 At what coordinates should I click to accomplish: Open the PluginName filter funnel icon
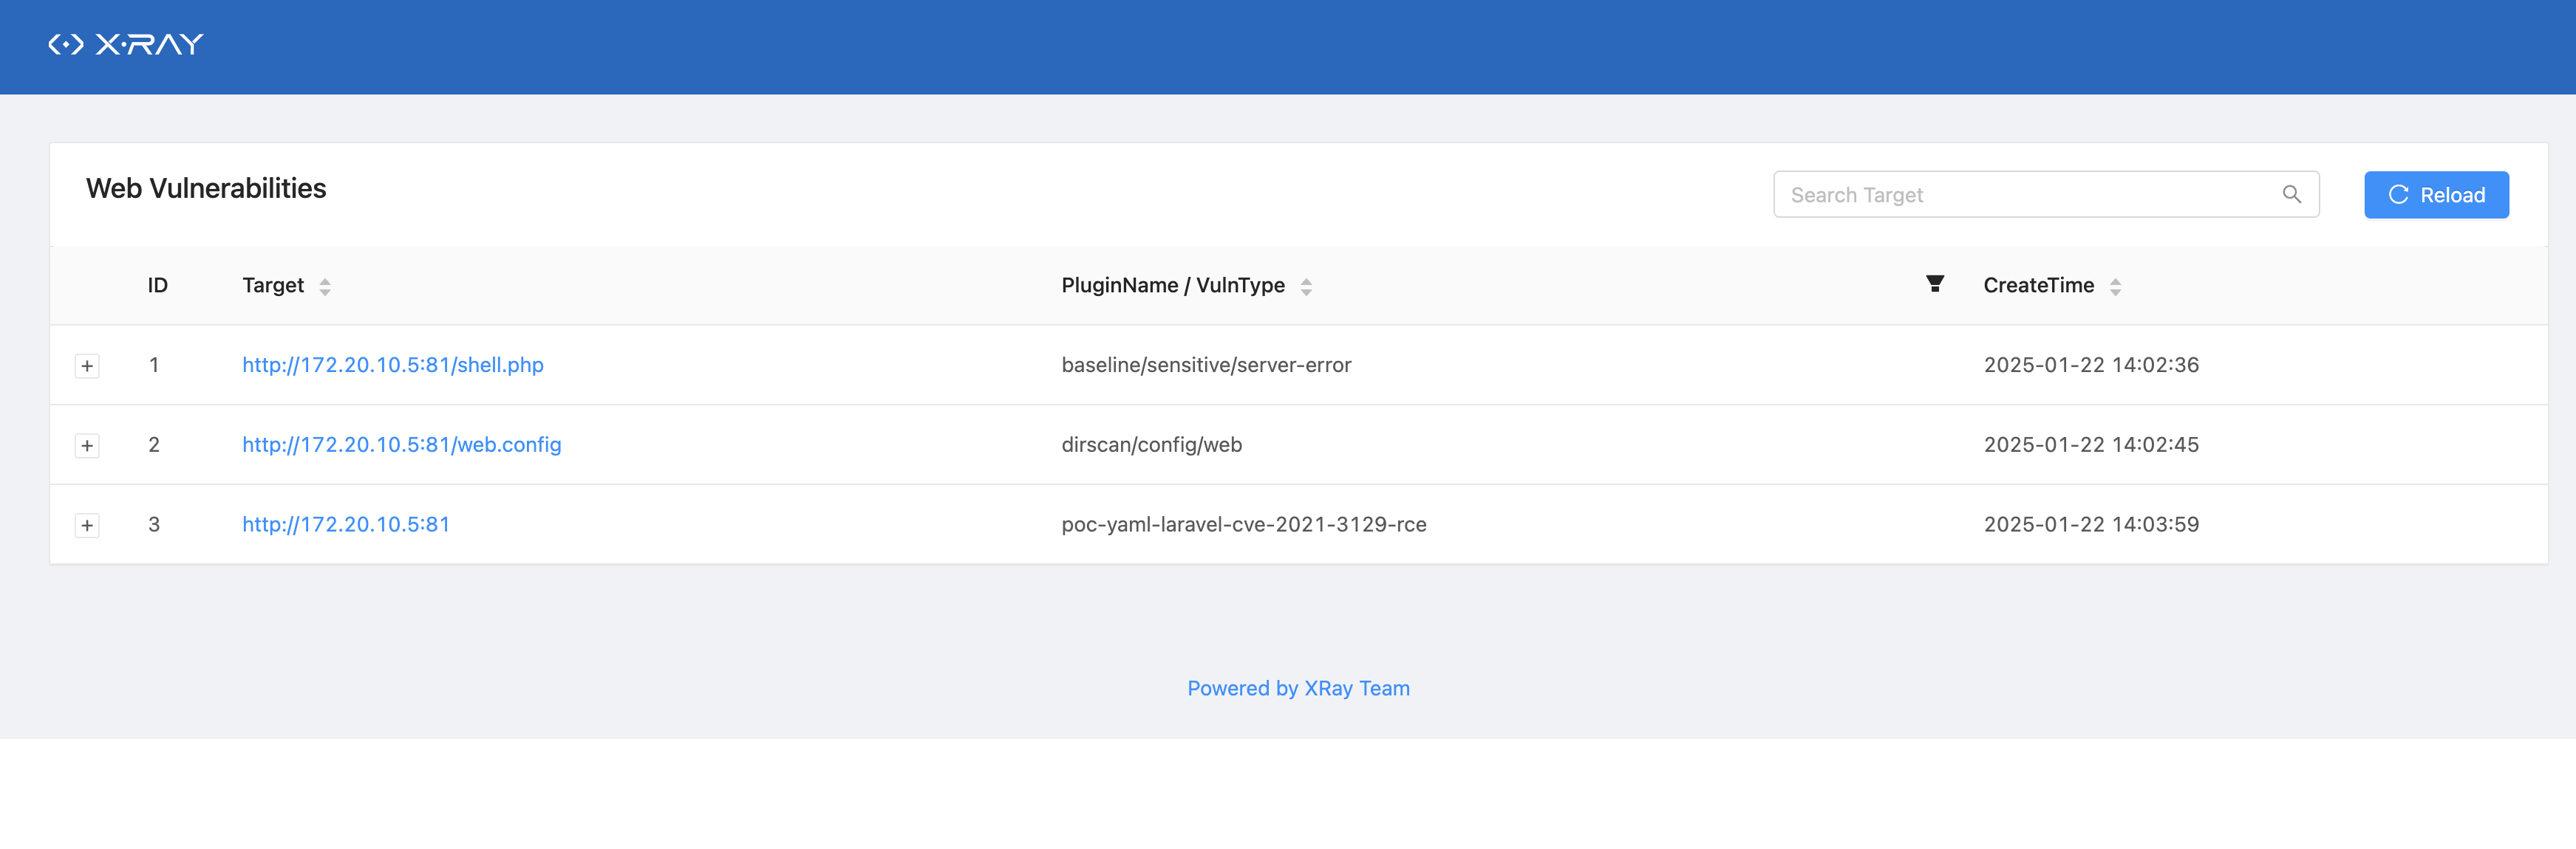click(1934, 283)
